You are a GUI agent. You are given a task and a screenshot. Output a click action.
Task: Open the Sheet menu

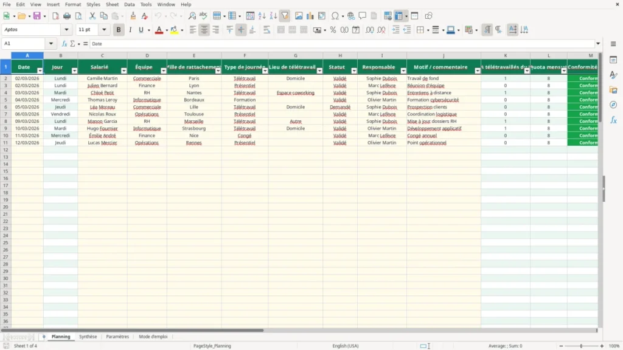[x=112, y=4]
